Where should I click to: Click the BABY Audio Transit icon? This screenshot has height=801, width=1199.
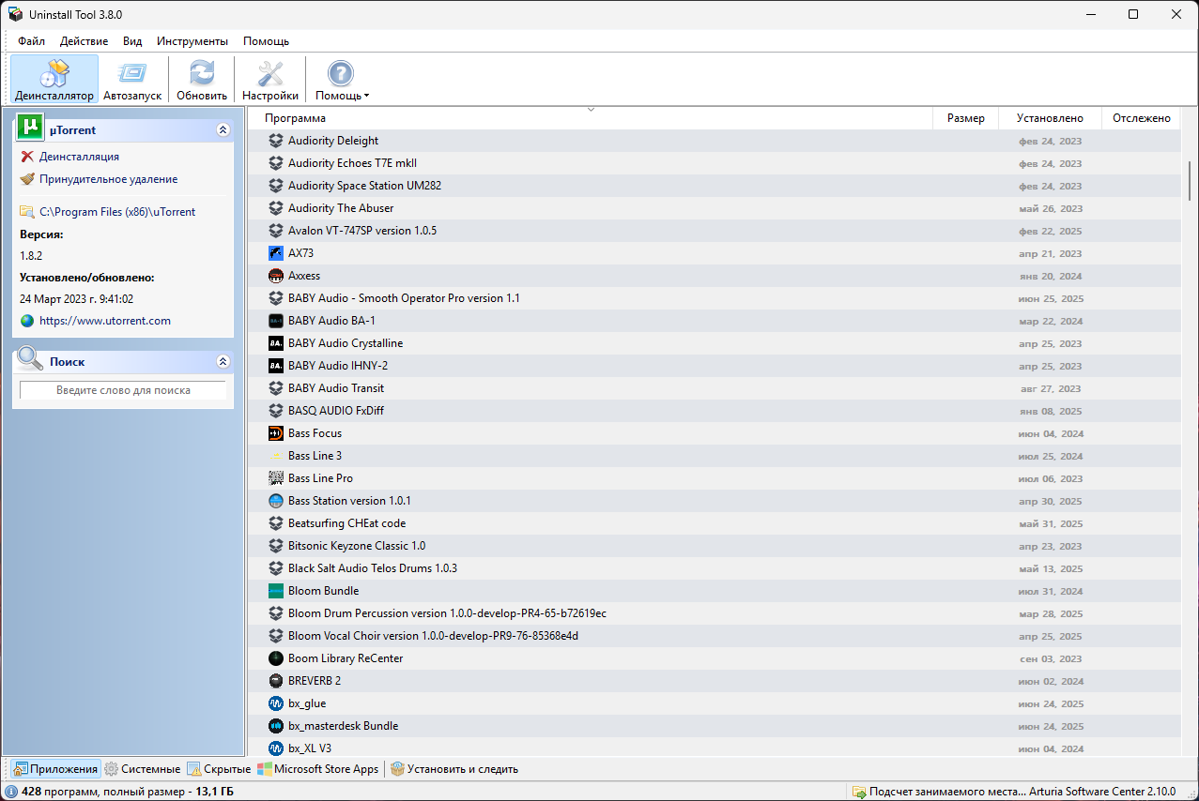[x=276, y=388]
